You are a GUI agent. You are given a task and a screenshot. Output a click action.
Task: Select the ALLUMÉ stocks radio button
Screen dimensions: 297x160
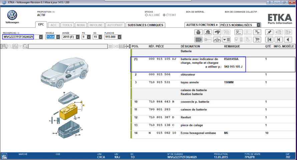(x=146, y=15)
